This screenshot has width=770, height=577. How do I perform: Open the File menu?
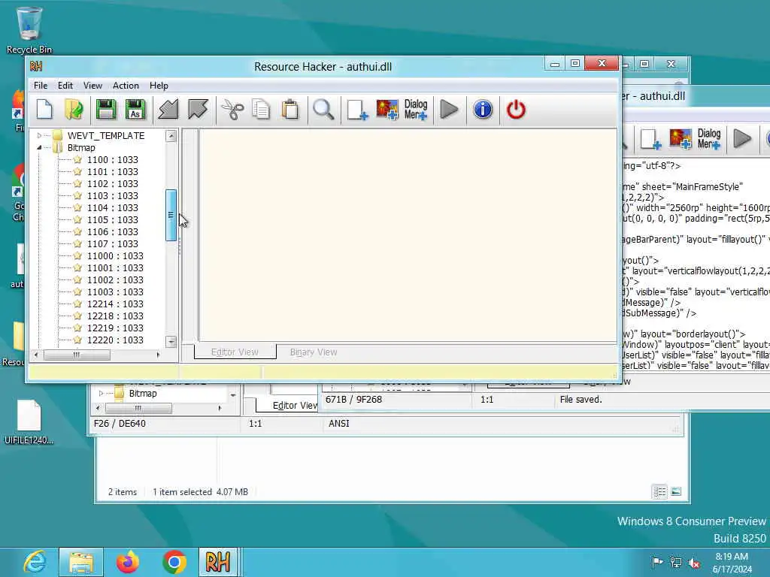41,86
